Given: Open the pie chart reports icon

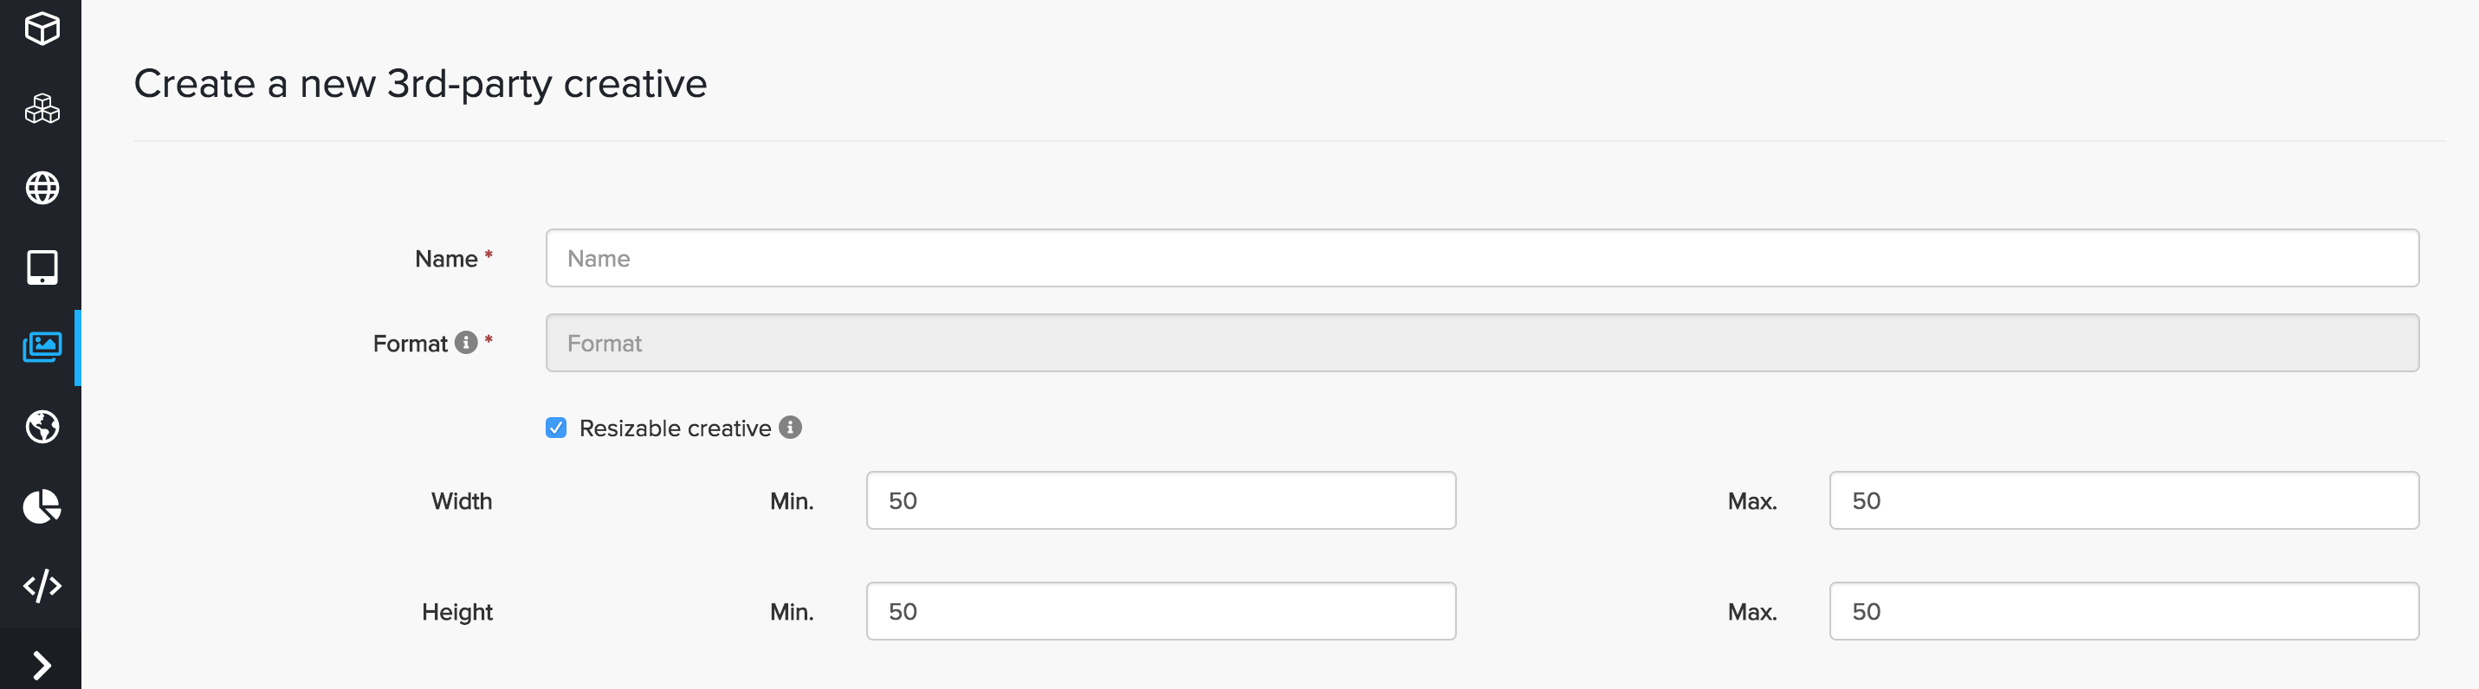Looking at the screenshot, I should 42,506.
